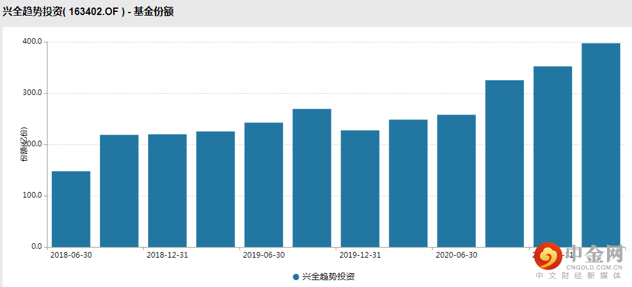Click the chart title 兴全趋势投资 基金份额

click(x=88, y=12)
